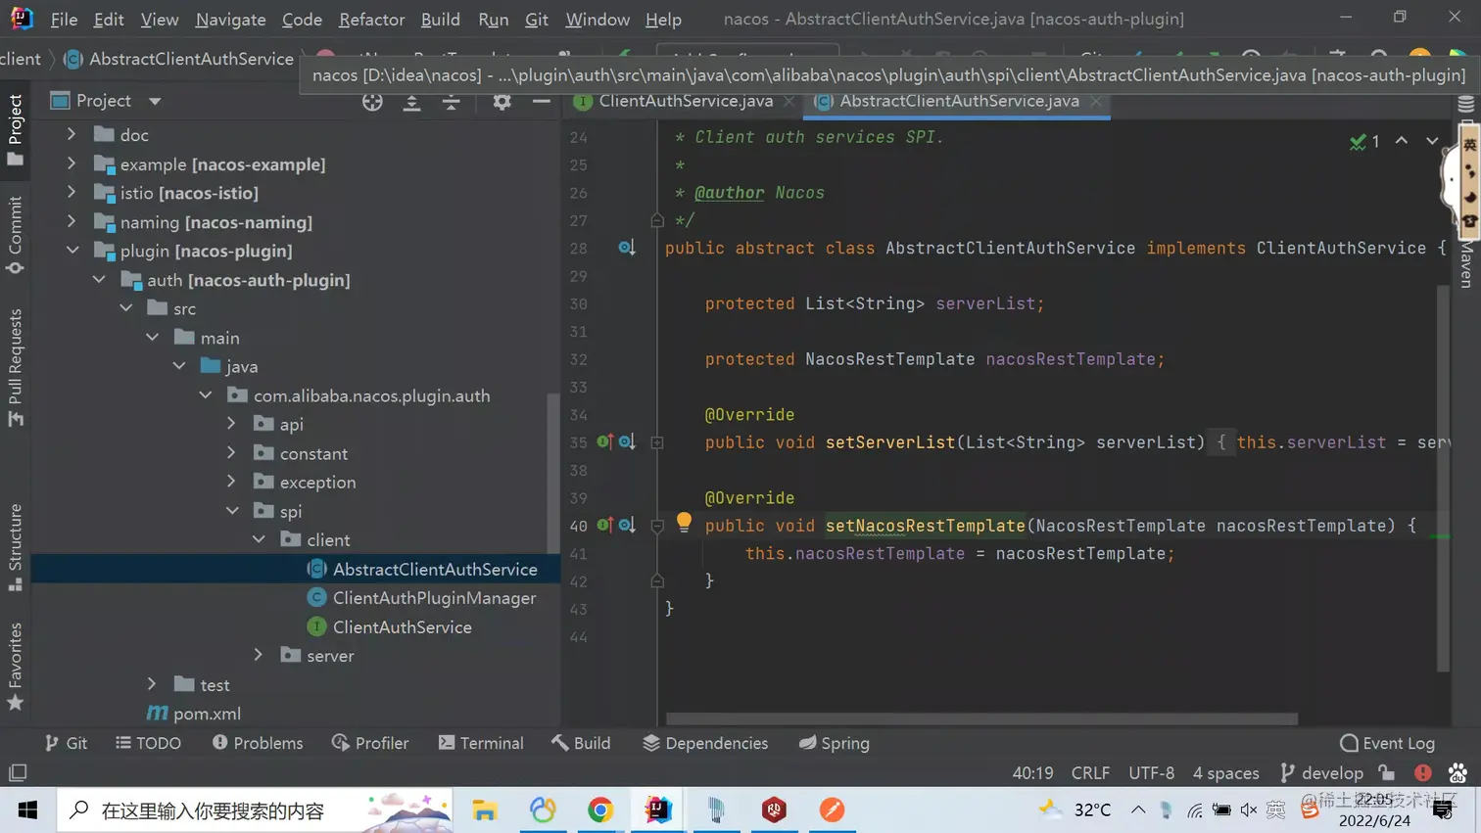Open the Dependencies tool window
Image resolution: width=1481 pixels, height=833 pixels.
click(705, 743)
